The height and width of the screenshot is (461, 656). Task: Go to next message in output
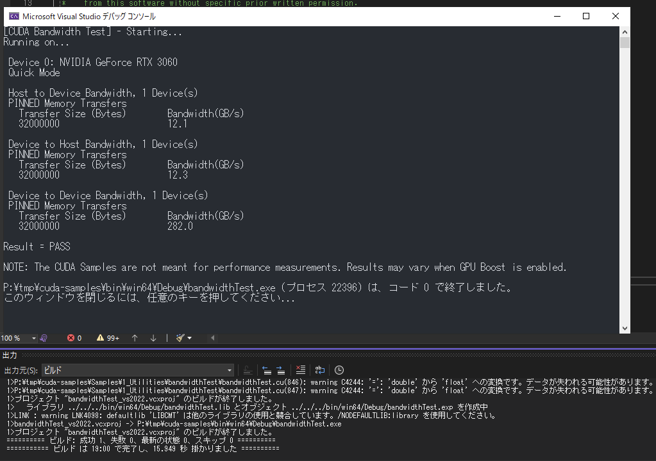(281, 370)
